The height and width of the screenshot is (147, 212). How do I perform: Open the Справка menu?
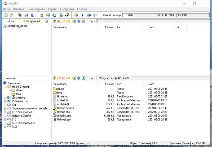(x=82, y=9)
